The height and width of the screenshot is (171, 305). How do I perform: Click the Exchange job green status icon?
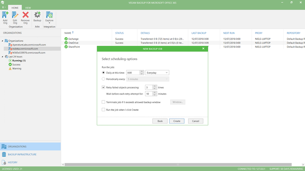tap(66, 39)
